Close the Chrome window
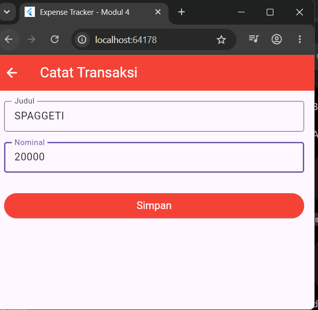 click(x=300, y=12)
